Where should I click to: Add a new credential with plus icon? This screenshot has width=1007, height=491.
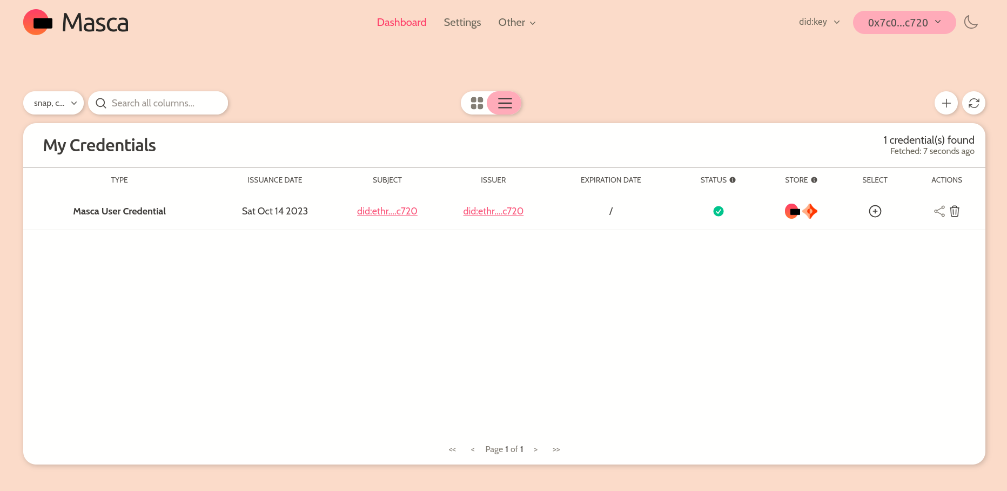click(x=946, y=103)
